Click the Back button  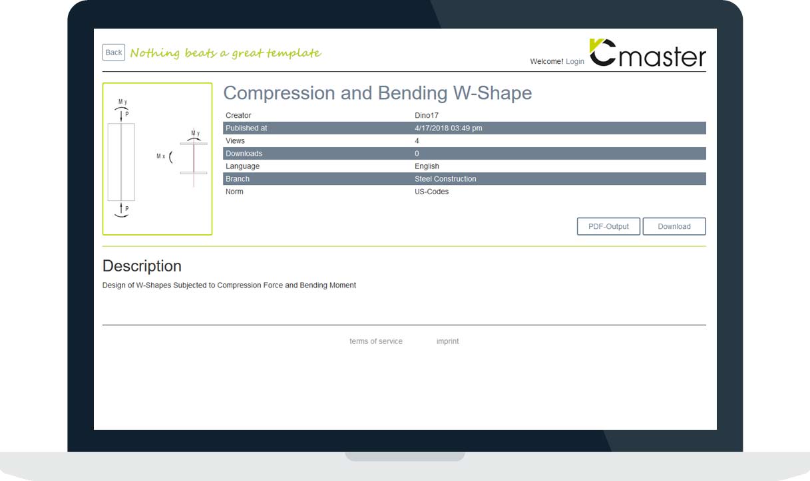point(113,53)
